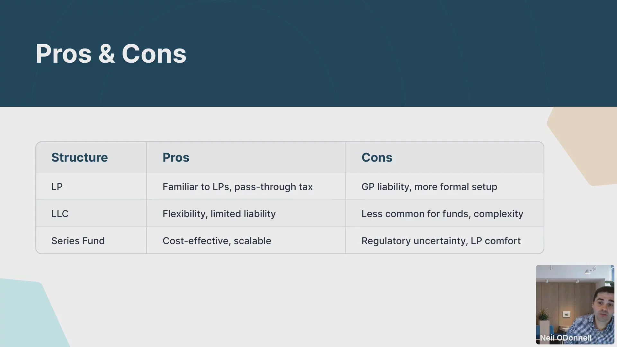
Task: Select the Structure column header
Action: (91, 157)
